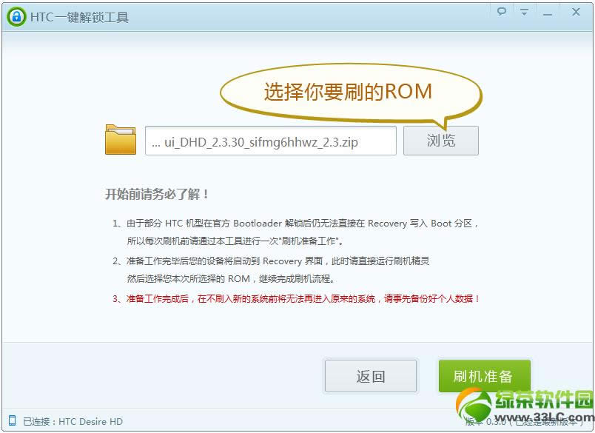
Task: Click the first instruction line about Bootloader
Action: tap(295, 223)
